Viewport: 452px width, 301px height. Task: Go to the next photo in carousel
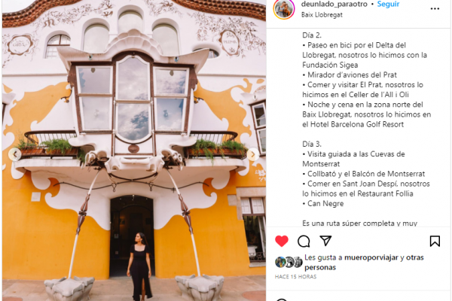[253, 154]
